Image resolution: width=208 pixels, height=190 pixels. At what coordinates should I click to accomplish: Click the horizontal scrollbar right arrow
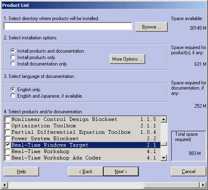(x=203, y=185)
